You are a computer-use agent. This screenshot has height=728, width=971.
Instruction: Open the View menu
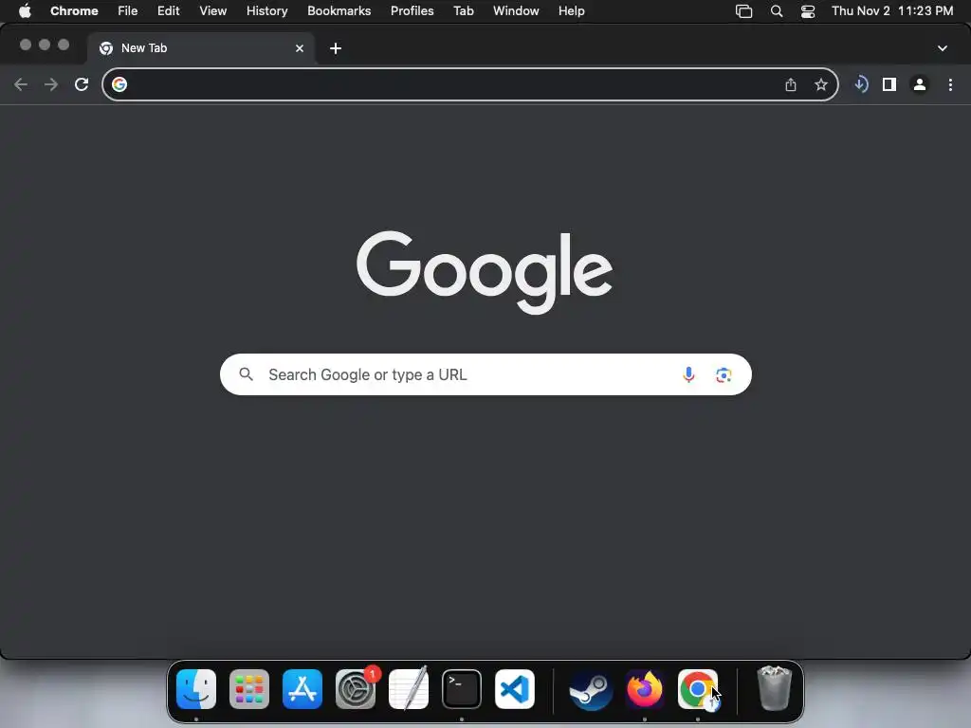pyautogui.click(x=213, y=11)
